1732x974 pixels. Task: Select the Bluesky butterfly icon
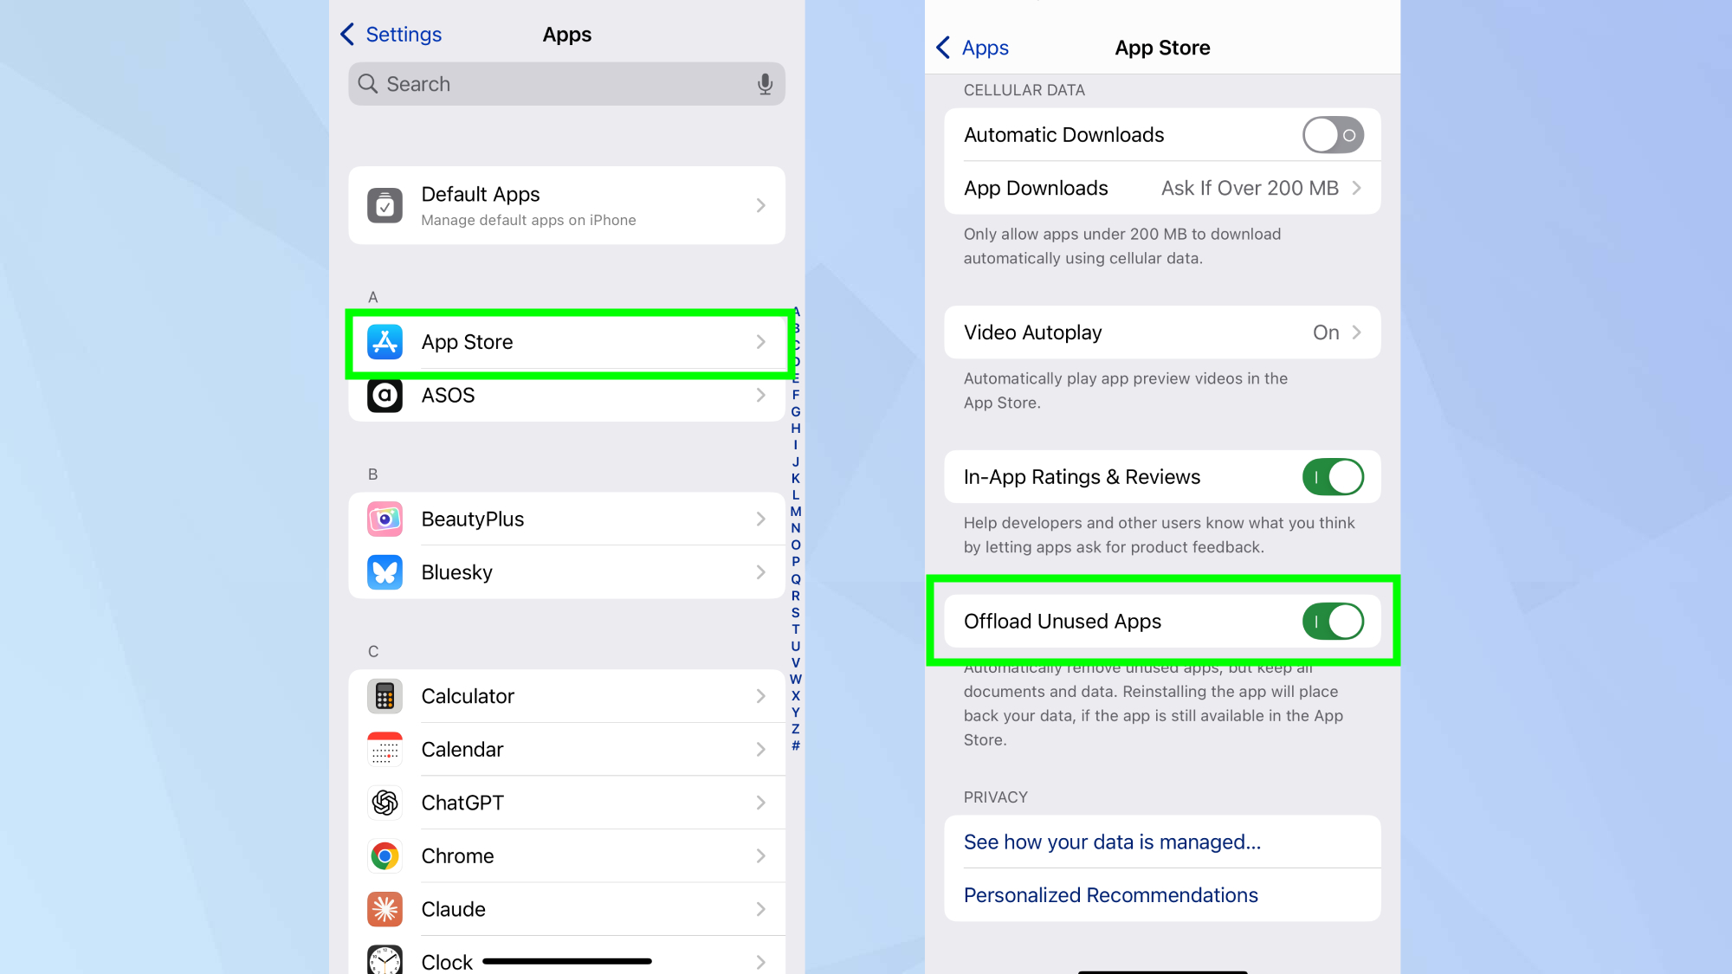point(385,572)
